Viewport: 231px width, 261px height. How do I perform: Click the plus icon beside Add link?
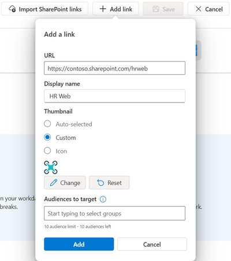point(103,9)
